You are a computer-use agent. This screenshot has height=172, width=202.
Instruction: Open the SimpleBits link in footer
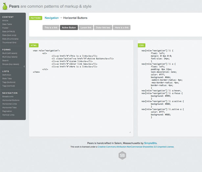tap(150, 143)
